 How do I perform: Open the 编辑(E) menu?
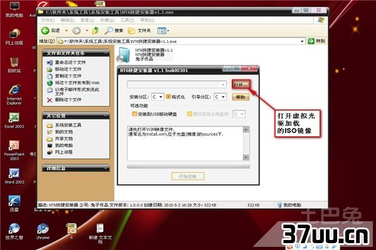[68, 20]
